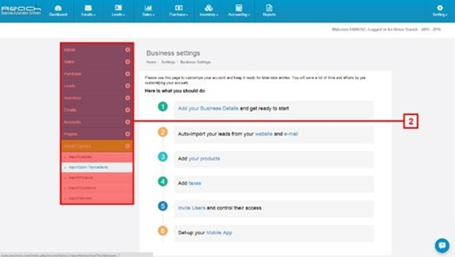Screen dimensions: 455x257
Task: Click the Settings breadcrumb link
Action: pos(168,62)
